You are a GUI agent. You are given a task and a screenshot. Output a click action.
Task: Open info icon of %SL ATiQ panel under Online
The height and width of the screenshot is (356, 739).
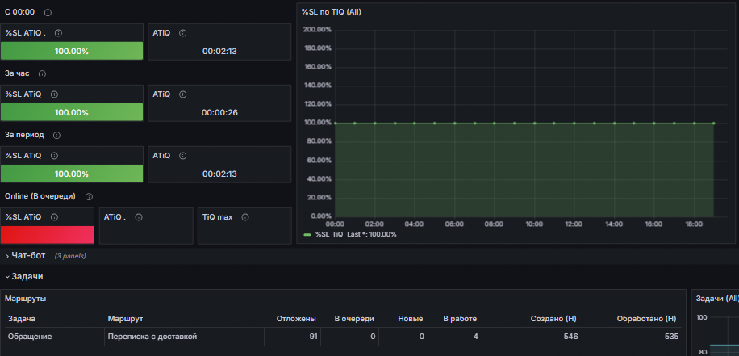54,217
